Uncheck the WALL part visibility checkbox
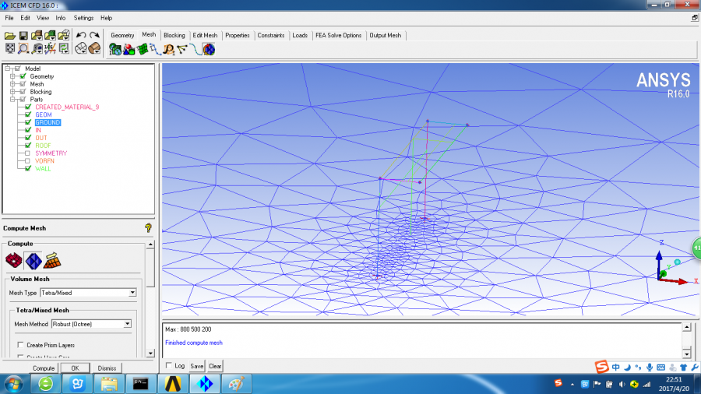701x394 pixels. point(28,168)
